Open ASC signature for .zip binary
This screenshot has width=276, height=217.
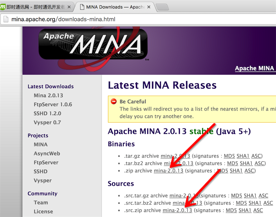coord(249,171)
